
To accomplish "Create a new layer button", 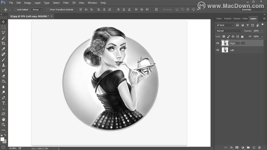I will (254, 147).
